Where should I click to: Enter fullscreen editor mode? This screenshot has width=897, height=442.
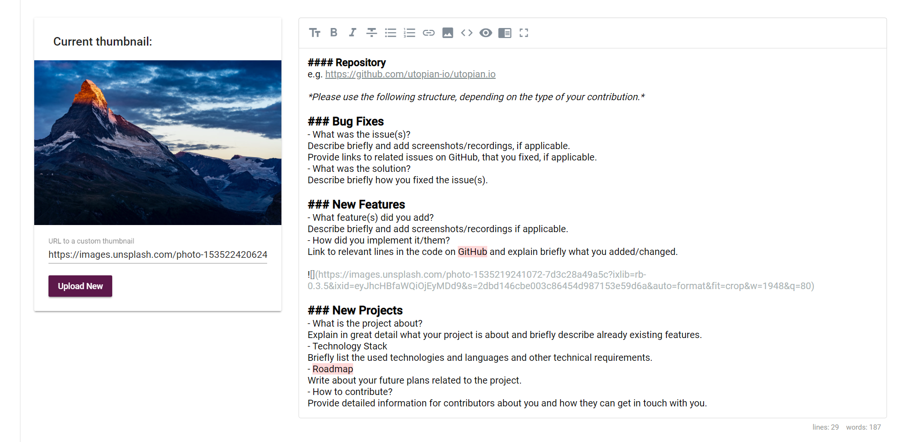524,33
